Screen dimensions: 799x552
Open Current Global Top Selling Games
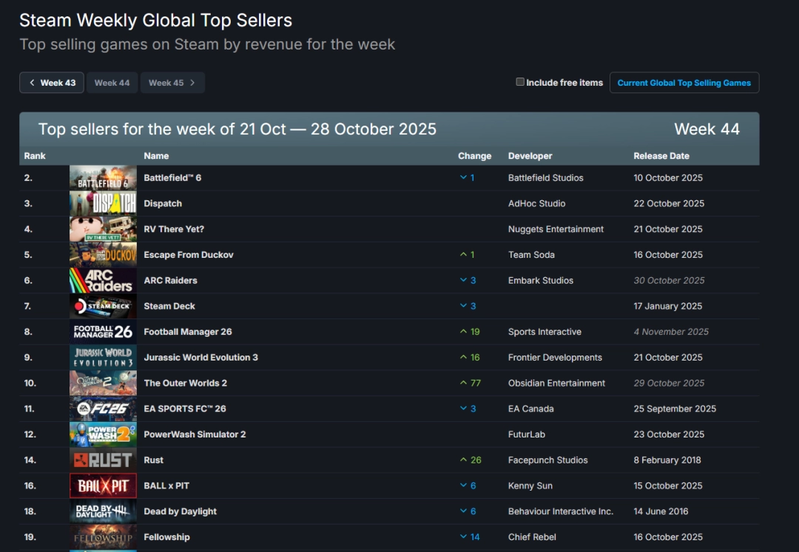[x=684, y=82]
